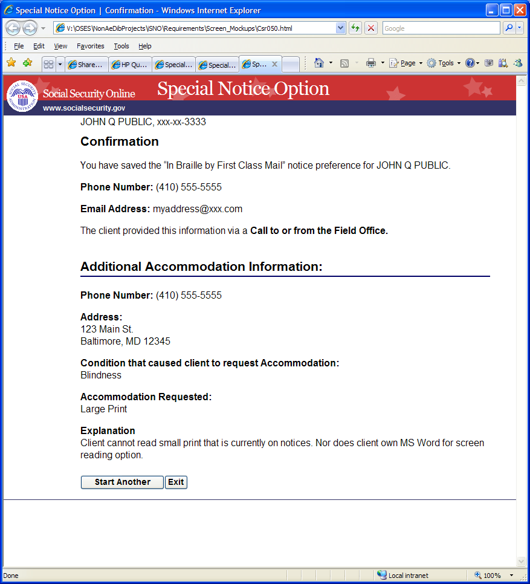Close the current Sp... tab
This screenshot has height=584, width=530.
pos(275,64)
